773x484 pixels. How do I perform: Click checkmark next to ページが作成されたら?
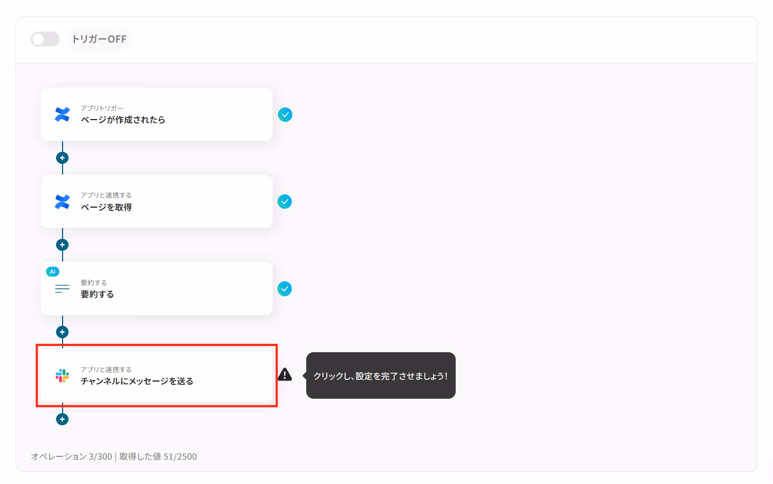(285, 115)
